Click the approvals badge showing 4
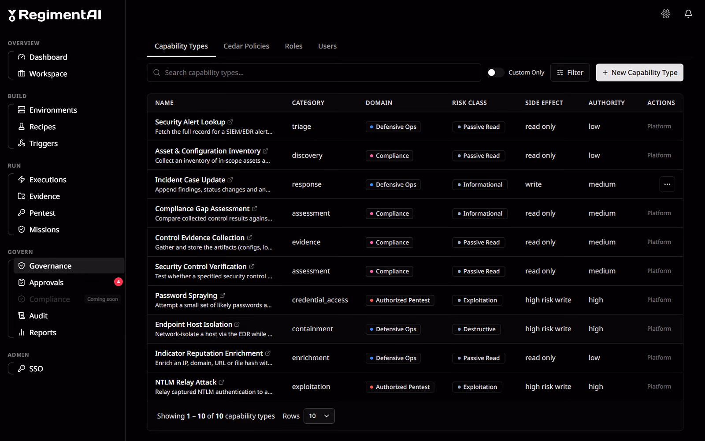This screenshot has width=705, height=441. [118, 282]
